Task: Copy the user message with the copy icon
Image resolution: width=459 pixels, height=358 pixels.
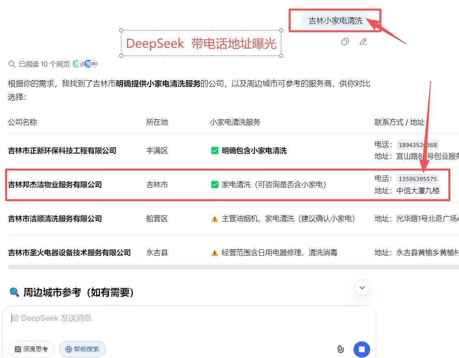Action: [x=345, y=42]
